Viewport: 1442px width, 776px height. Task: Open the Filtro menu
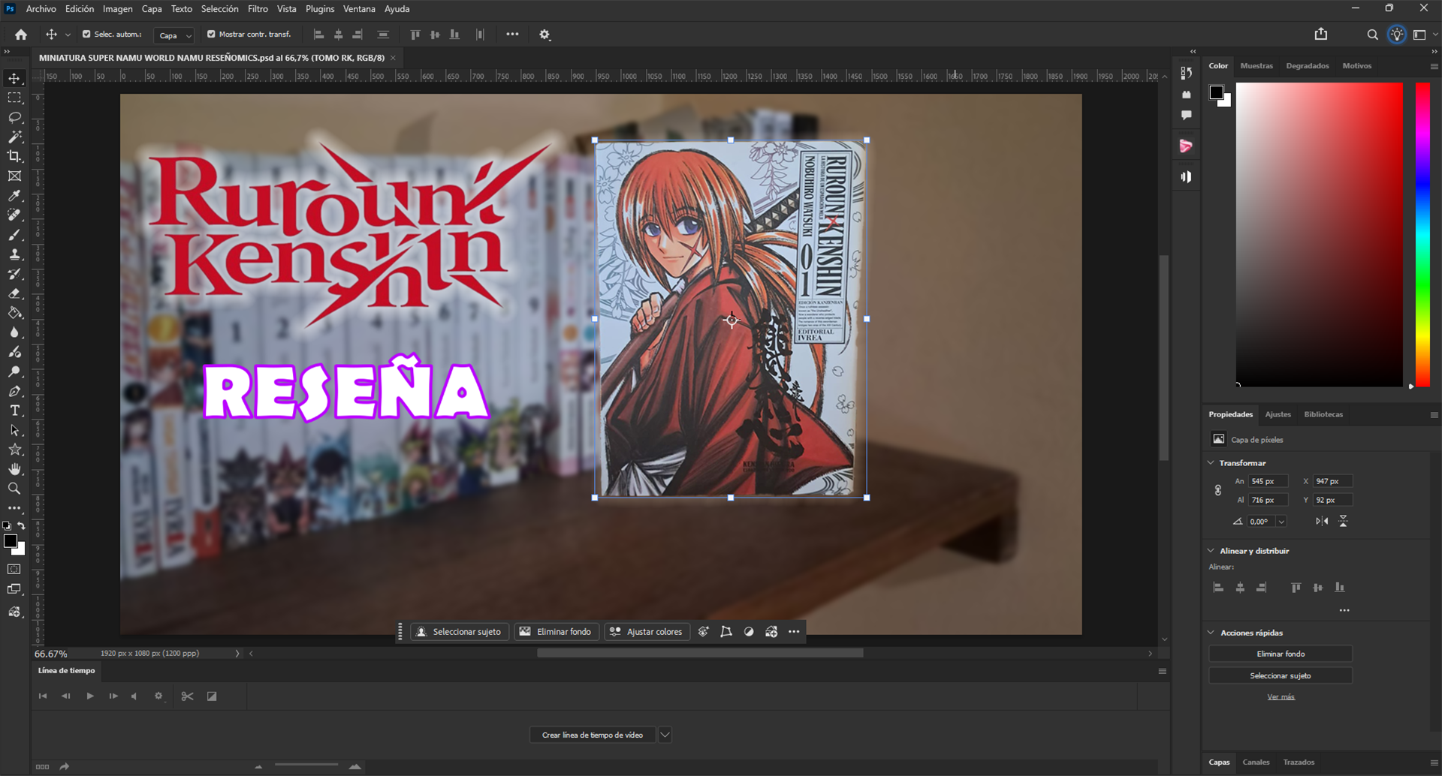(258, 9)
